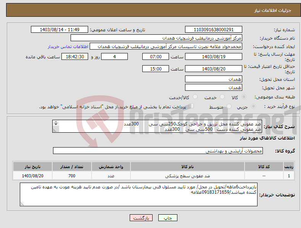Click the need date cell 1403/08/20

coord(33,176)
